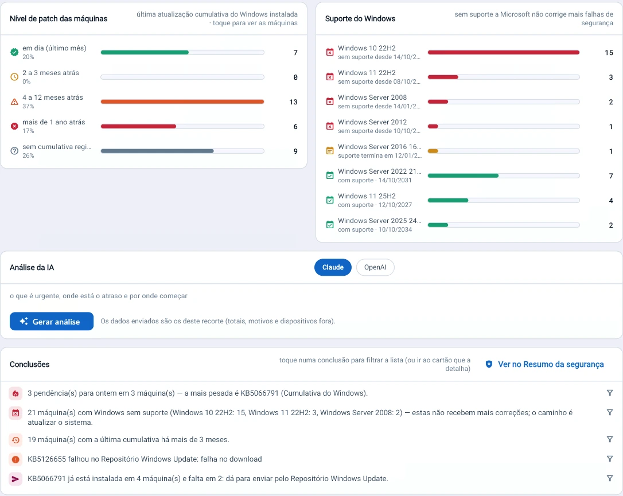
Task: Click the history clock icon on the 19 máquina(s) conclusion
Action: coord(15,440)
